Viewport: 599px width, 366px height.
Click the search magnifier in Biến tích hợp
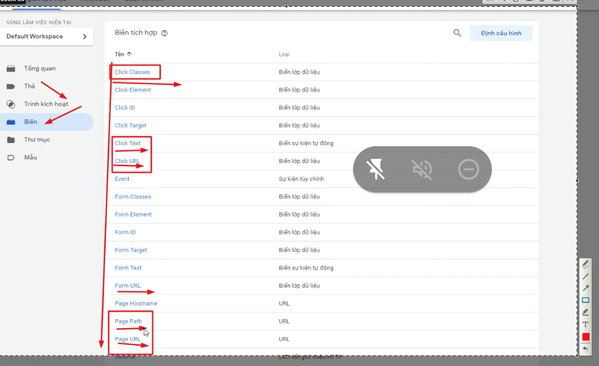457,33
